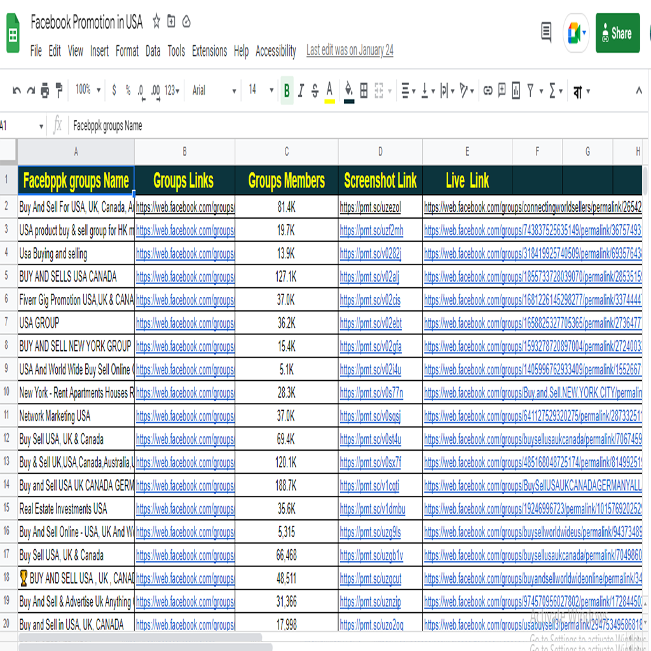Activate the paint format tool

59,90
